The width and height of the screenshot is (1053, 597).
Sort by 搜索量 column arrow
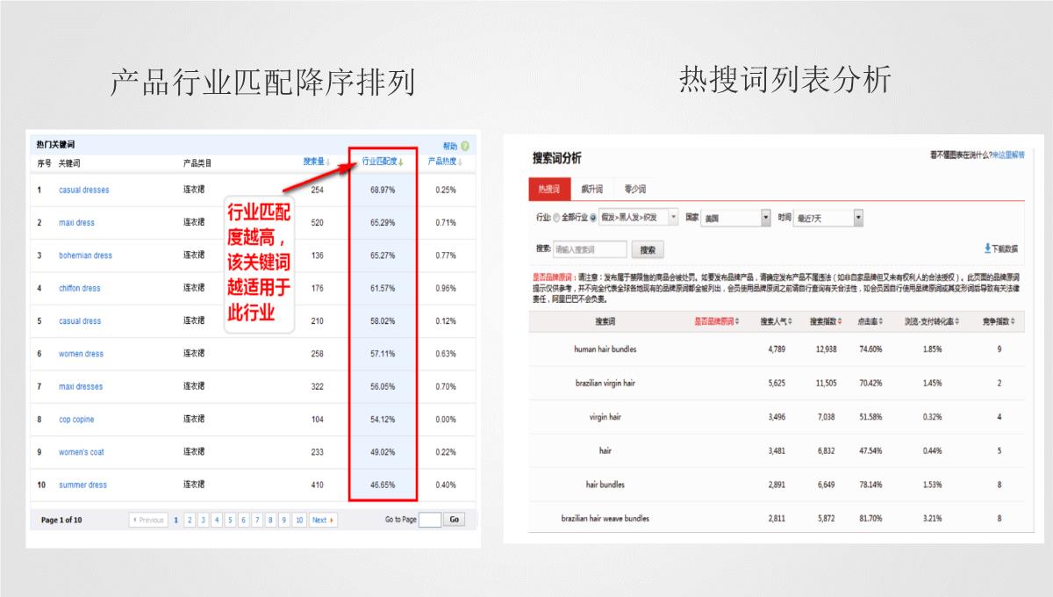(x=328, y=162)
